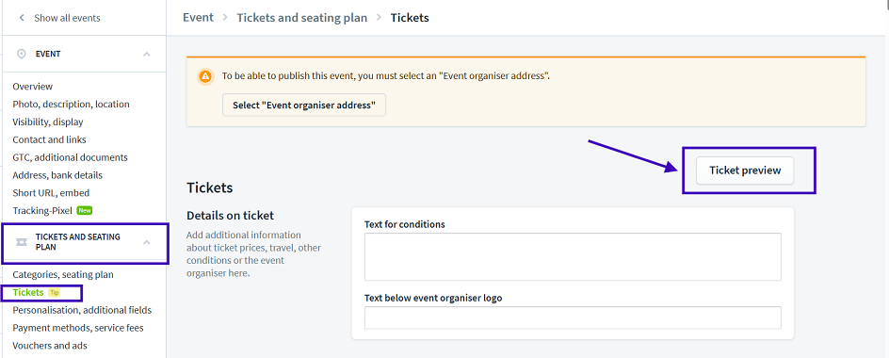The image size is (889, 358).
Task: Go to Overview in the sidebar
Action: 33,87
